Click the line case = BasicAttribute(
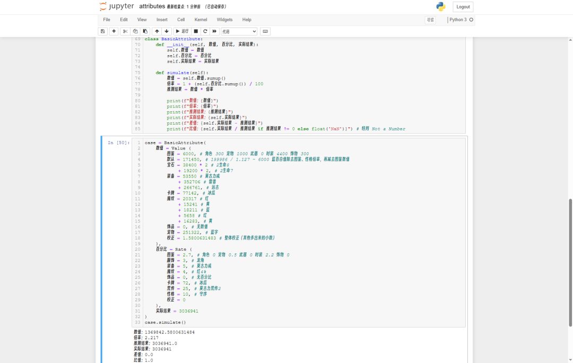 pyautogui.click(x=176, y=143)
